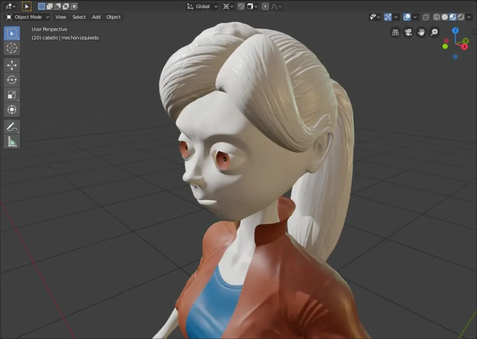The image size is (477, 339).
Task: Open proportional editing falloff dropdown
Action: coord(276,7)
